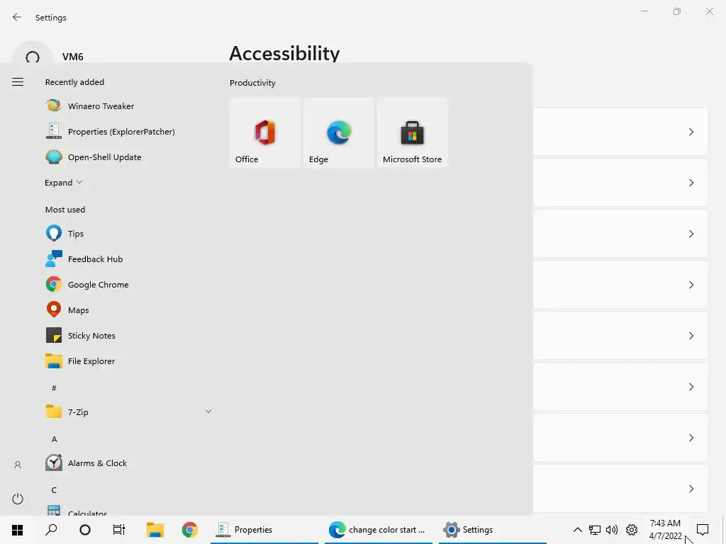Viewport: 726px width, 544px height.
Task: Open seventh Accessibility settings row chevron
Action: point(691,438)
